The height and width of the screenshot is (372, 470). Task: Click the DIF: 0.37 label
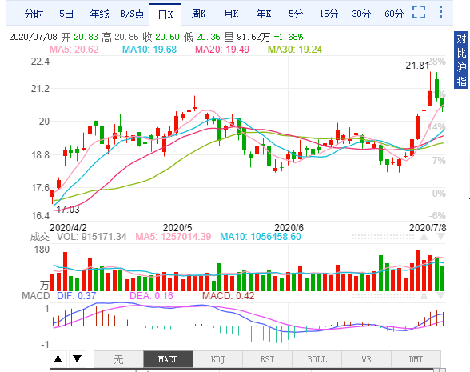tap(77, 296)
